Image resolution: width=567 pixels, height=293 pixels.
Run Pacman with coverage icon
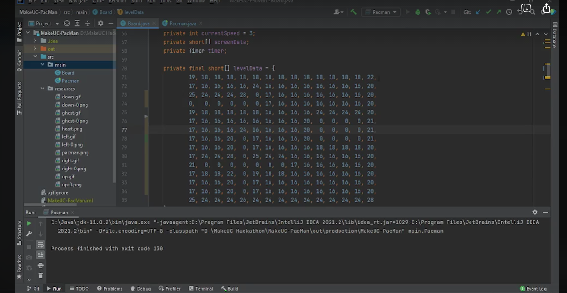click(428, 12)
